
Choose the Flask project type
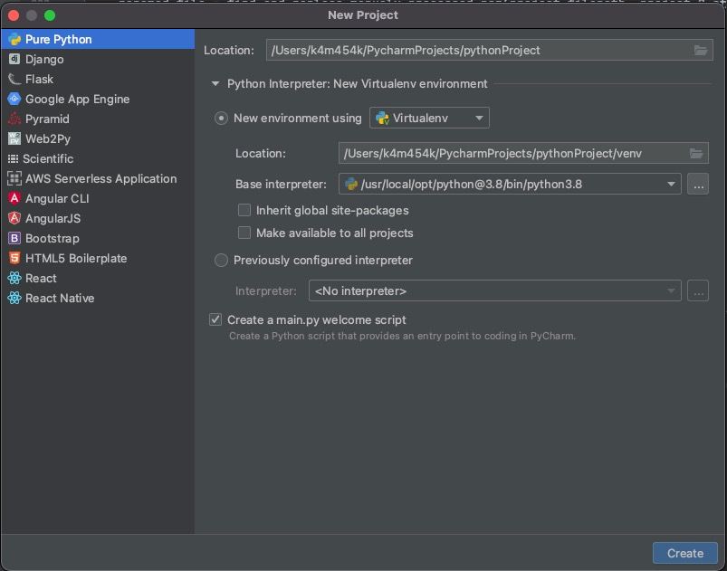98,80
